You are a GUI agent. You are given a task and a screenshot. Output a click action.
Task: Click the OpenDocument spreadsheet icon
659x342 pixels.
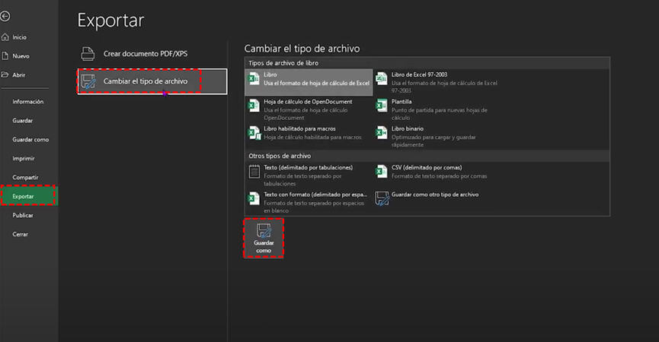click(x=254, y=106)
